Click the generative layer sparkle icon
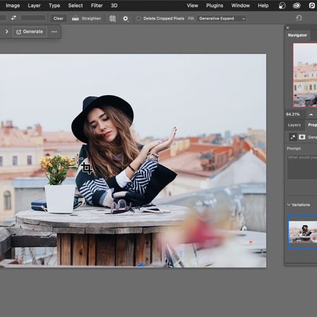This screenshot has width=317, height=317. click(293, 137)
